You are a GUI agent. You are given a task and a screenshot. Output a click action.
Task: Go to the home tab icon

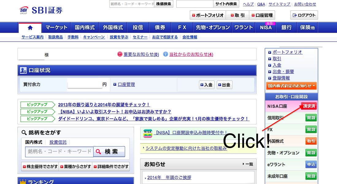pyautogui.click(x=30, y=28)
